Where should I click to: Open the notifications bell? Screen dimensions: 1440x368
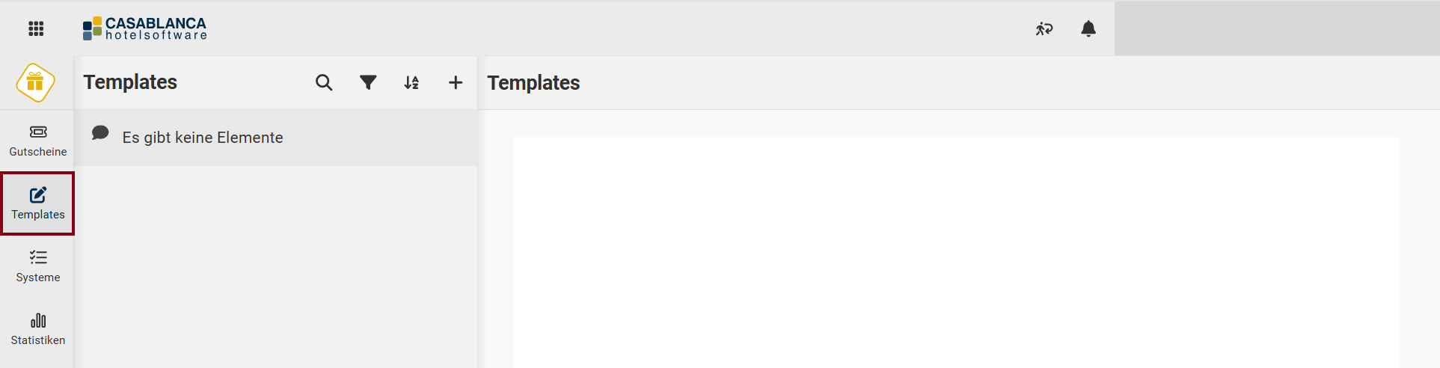tap(1088, 28)
